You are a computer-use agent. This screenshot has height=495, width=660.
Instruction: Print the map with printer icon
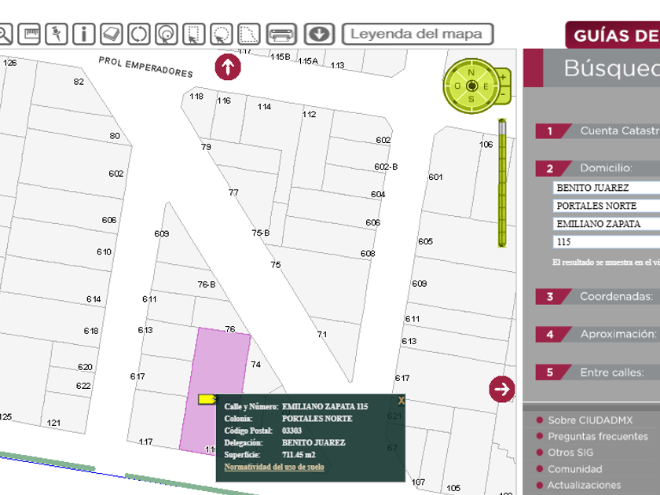(x=281, y=34)
